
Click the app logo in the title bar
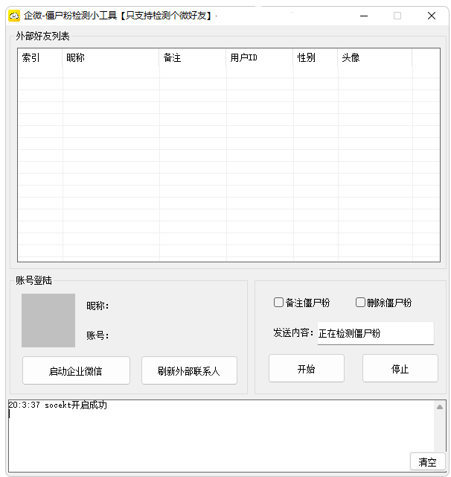tap(13, 15)
